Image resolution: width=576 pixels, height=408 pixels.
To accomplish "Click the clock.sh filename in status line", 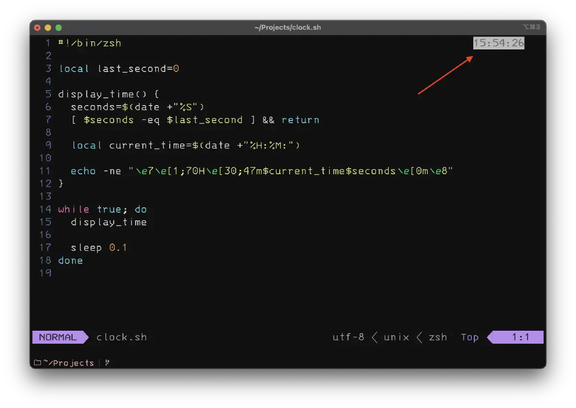I will point(121,337).
